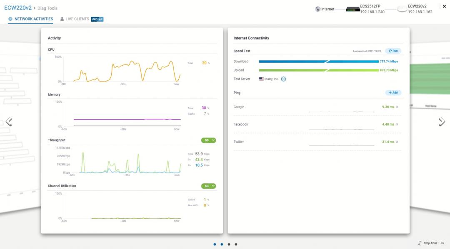Click the Twitter ping row label
The image size is (450, 249).
239,142
